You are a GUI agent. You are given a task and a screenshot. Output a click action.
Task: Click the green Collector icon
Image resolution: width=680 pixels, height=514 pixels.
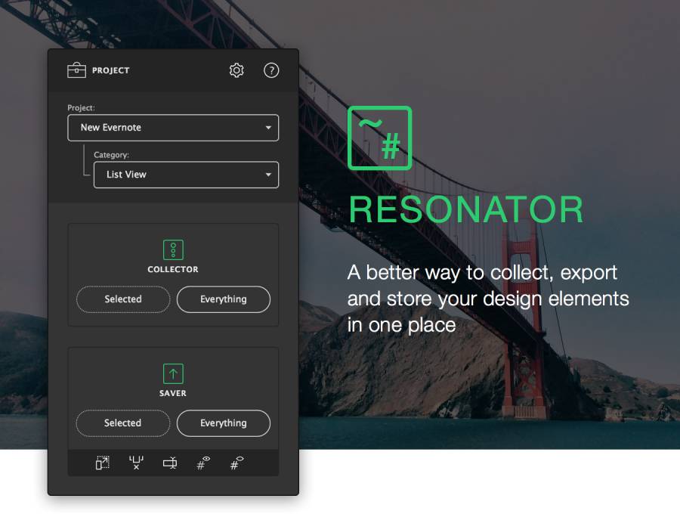[173, 249]
